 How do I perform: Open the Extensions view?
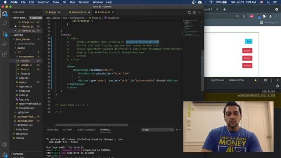click(x=5, y=54)
